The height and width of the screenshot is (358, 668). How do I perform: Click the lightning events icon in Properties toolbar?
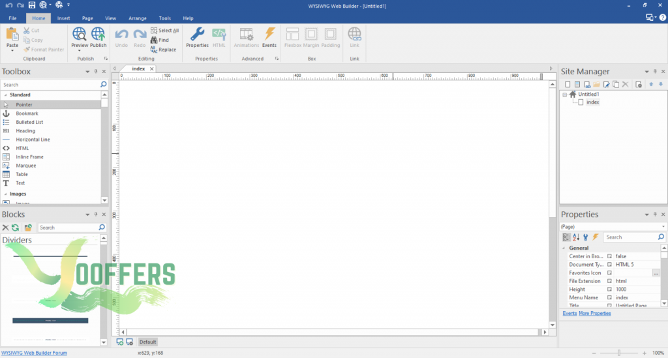(596, 237)
